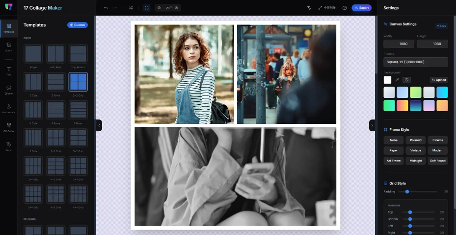Open the Presets dropdown Square 1:1
This screenshot has height=235, width=456.
416,62
